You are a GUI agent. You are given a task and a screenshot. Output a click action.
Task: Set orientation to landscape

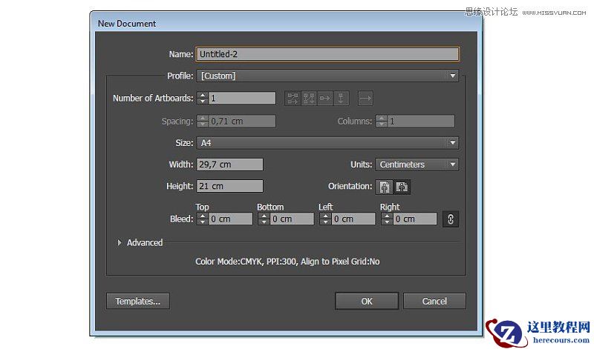coord(402,186)
